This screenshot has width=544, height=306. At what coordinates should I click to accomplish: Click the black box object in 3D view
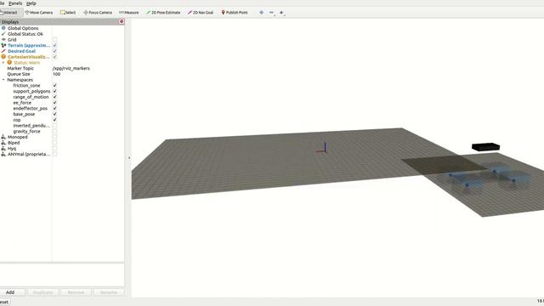[x=485, y=147]
